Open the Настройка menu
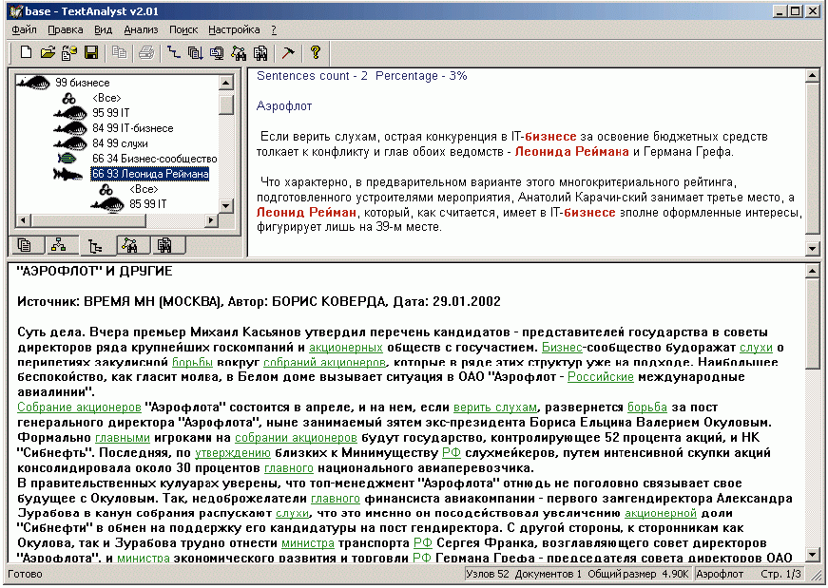This screenshot has height=588, width=828. click(x=234, y=30)
